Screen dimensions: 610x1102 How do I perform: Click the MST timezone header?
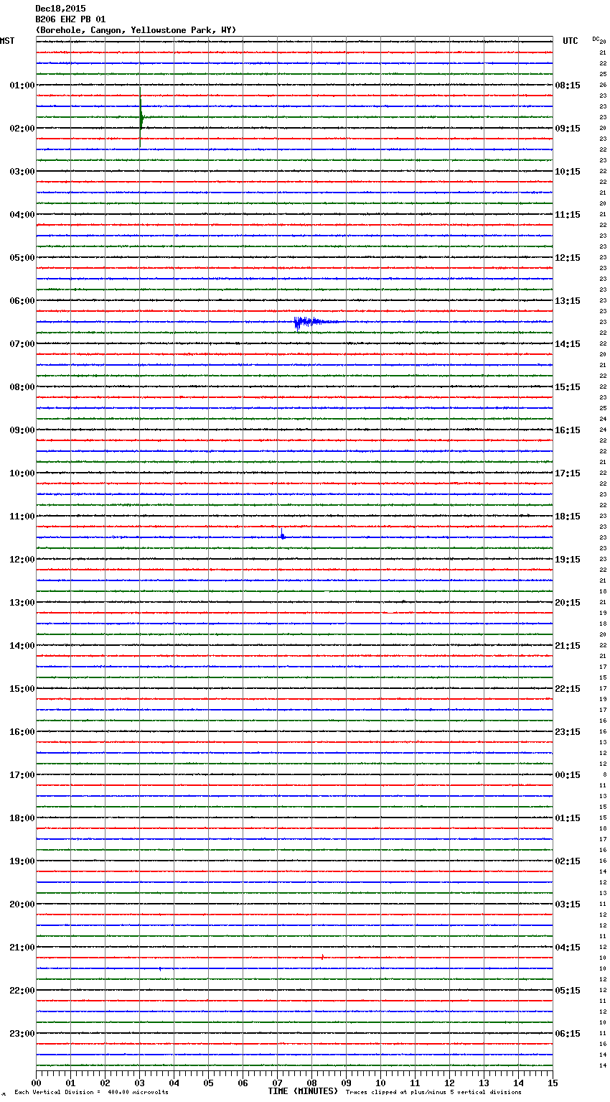[7, 41]
